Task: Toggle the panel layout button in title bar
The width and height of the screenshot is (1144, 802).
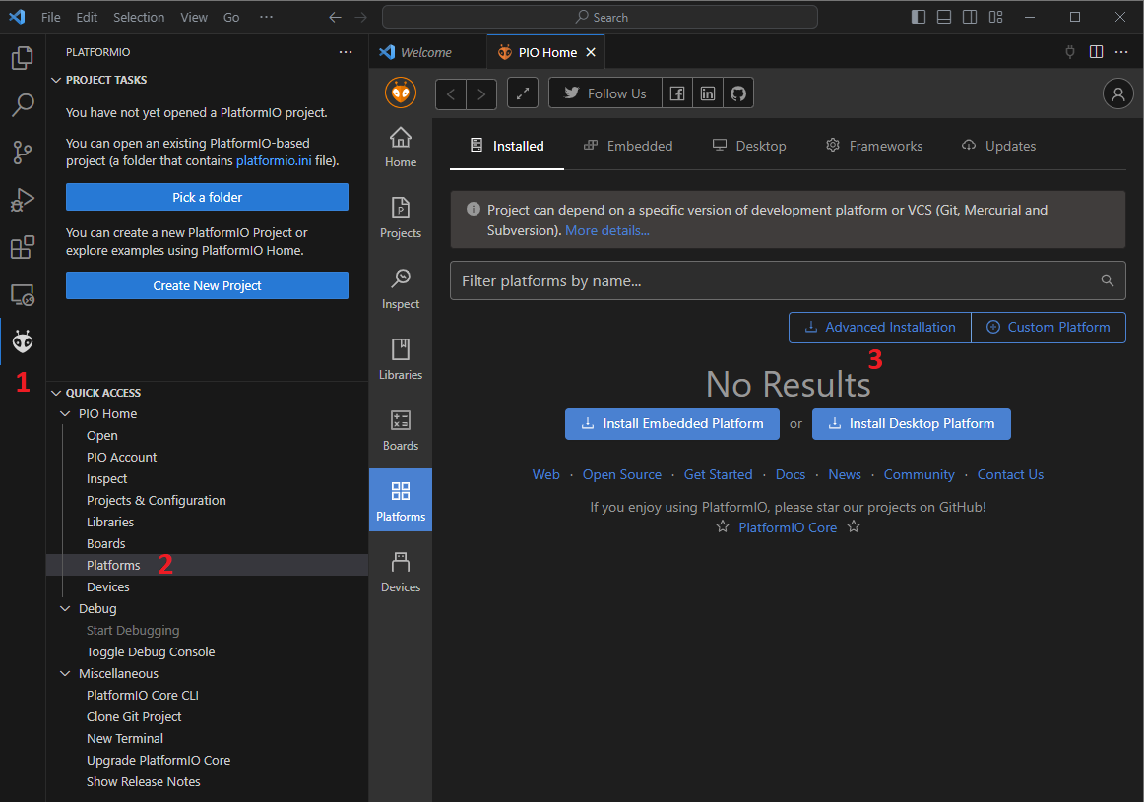Action: pos(944,17)
